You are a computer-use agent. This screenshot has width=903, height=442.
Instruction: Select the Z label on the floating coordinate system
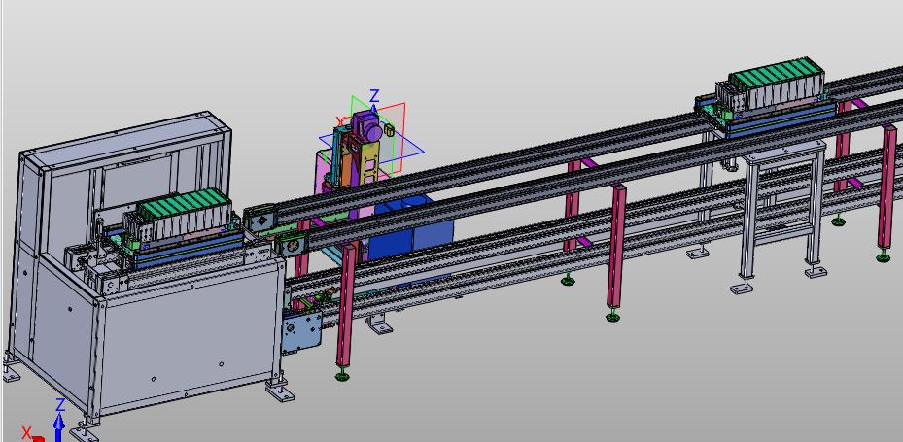point(374,96)
